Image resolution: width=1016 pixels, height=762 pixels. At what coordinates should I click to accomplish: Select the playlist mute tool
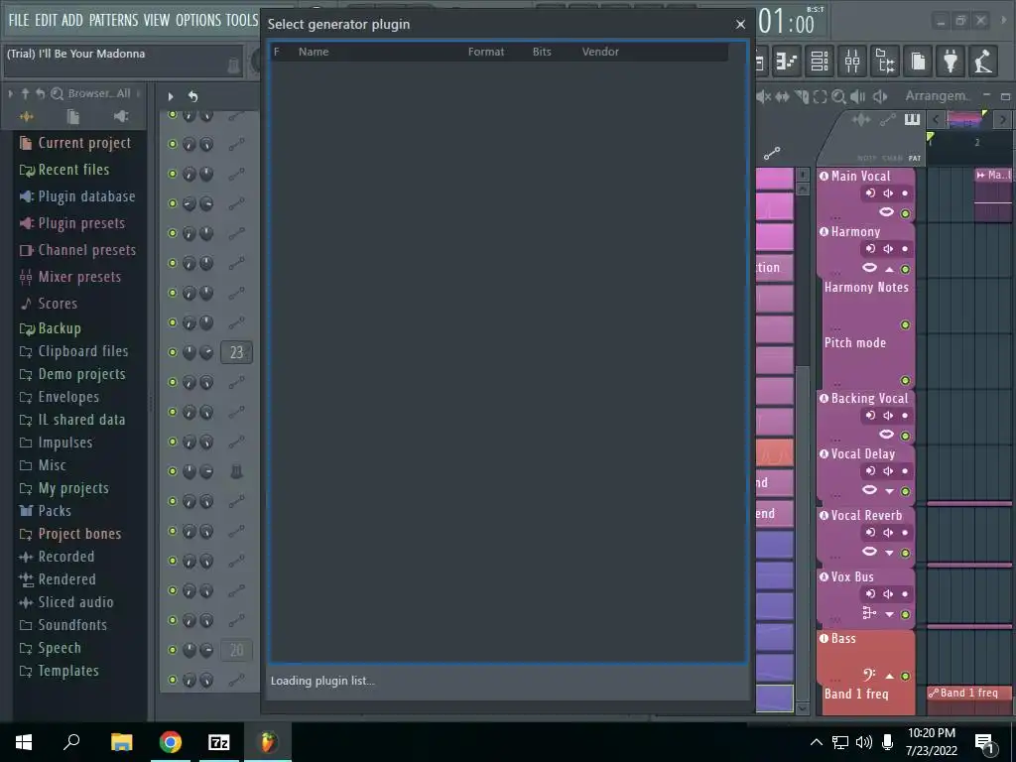[763, 96]
